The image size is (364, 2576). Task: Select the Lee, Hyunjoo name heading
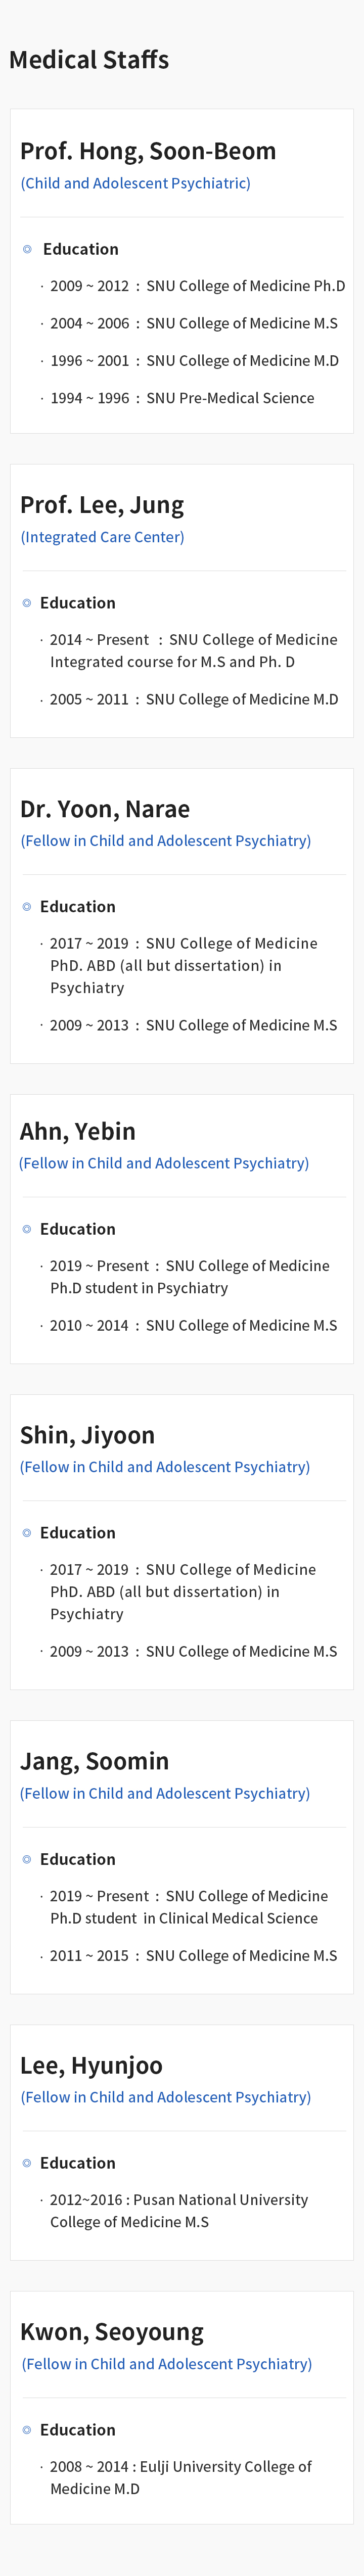click(x=91, y=2065)
